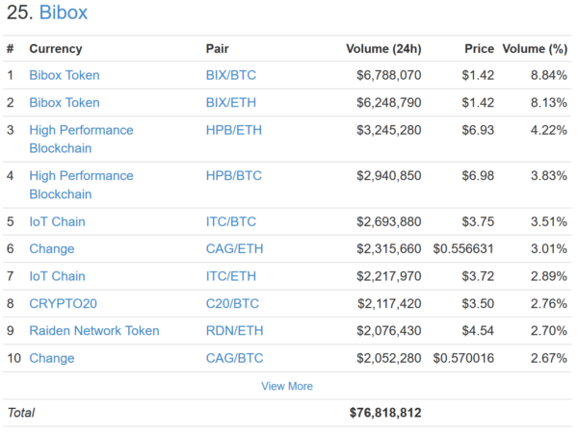Viewport: 578px width, 434px height.
Task: Open the CAG/ETH pair link
Action: coord(234,249)
